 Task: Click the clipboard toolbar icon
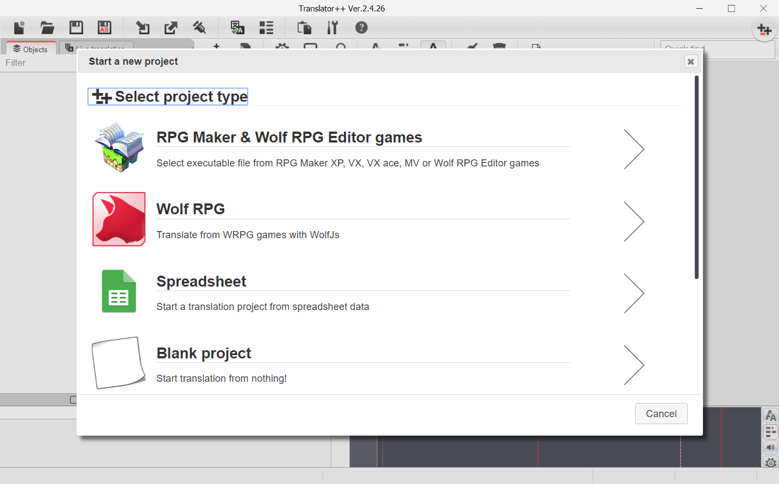click(304, 27)
